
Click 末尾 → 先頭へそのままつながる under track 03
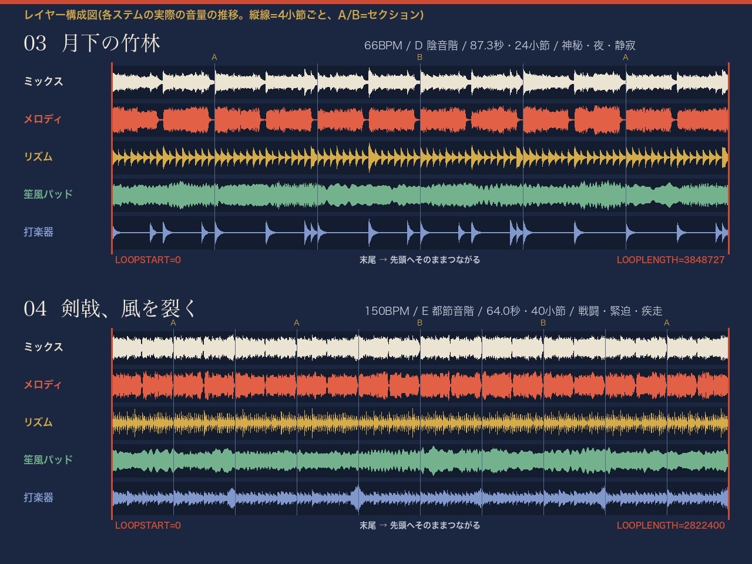click(x=420, y=260)
